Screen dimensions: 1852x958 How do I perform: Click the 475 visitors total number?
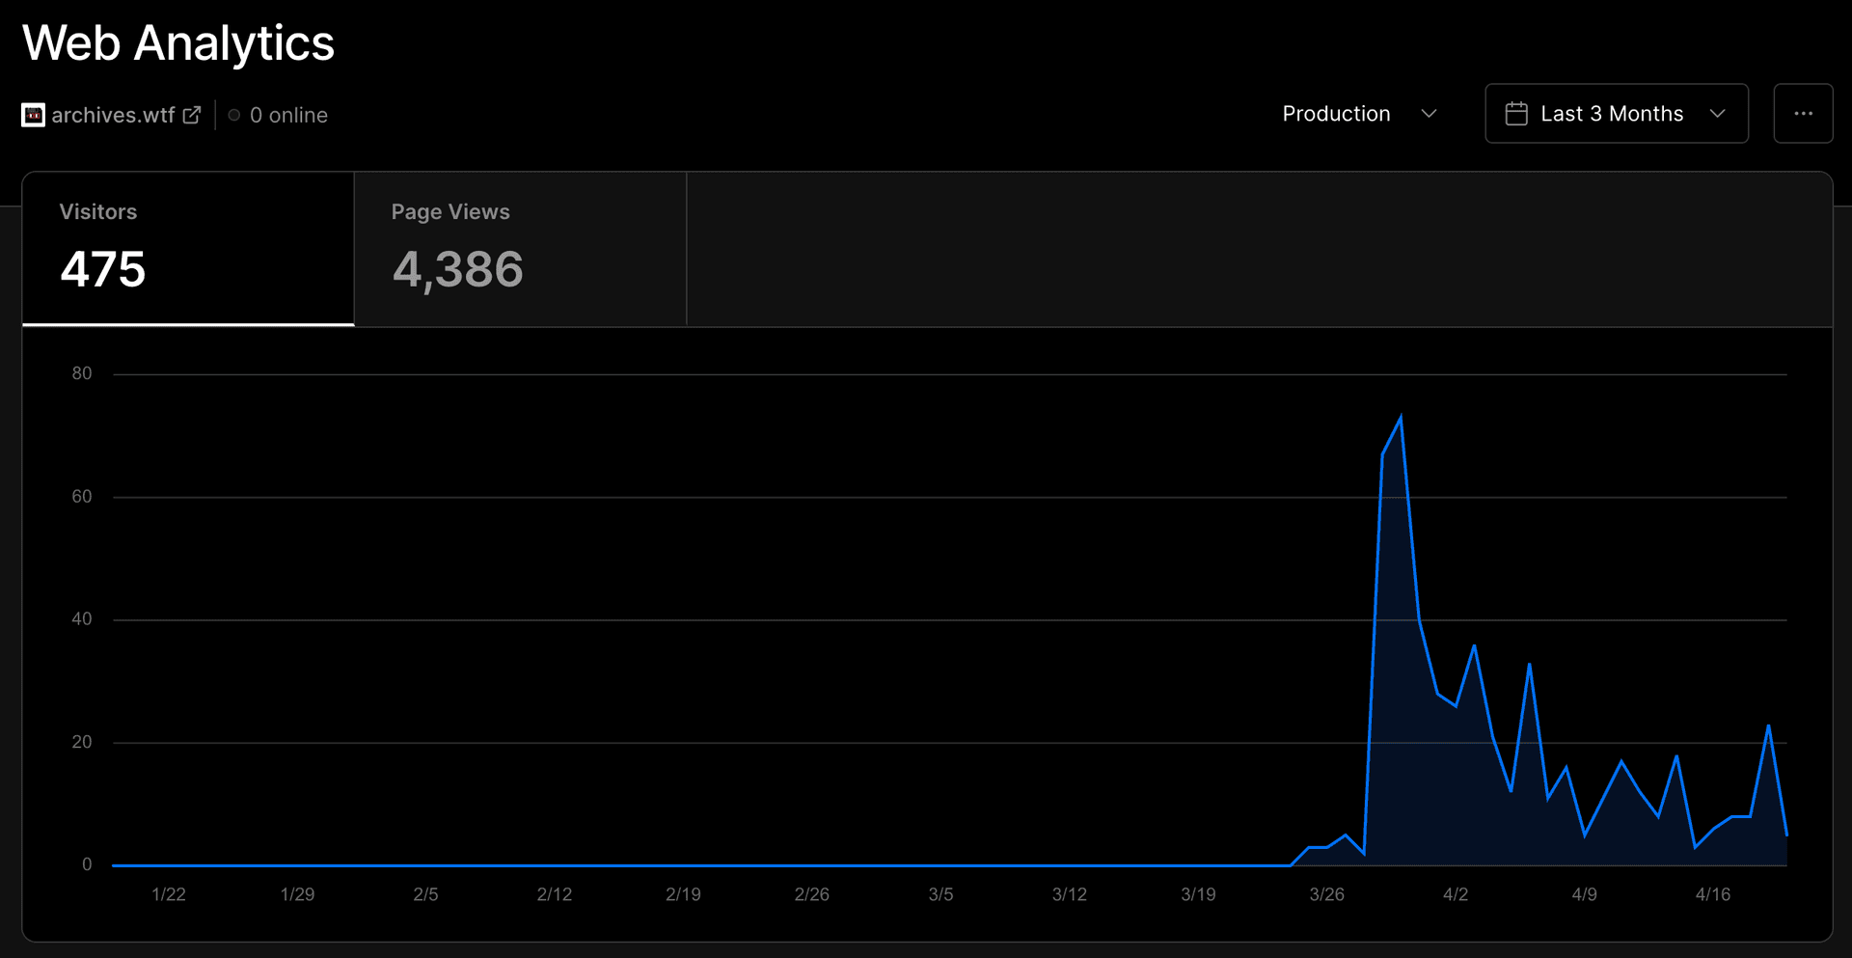click(103, 269)
